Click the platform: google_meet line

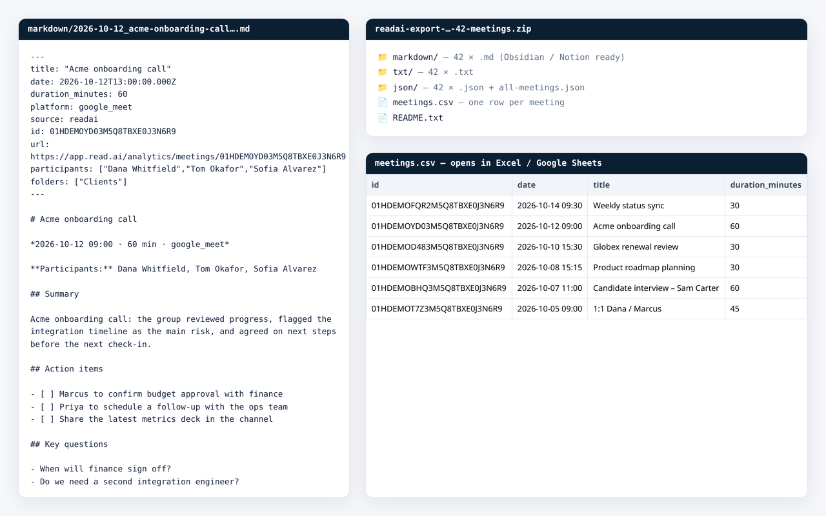(x=81, y=107)
